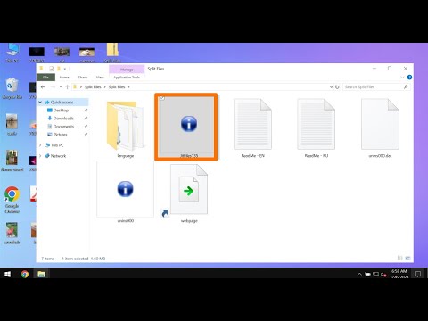Open recent locations dropdown arrow
Viewport: 428px width, 321px height.
tap(61, 87)
